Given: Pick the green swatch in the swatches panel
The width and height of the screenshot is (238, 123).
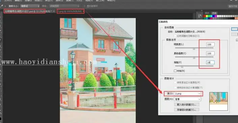Looking at the screenshot, I should click(x=209, y=16).
